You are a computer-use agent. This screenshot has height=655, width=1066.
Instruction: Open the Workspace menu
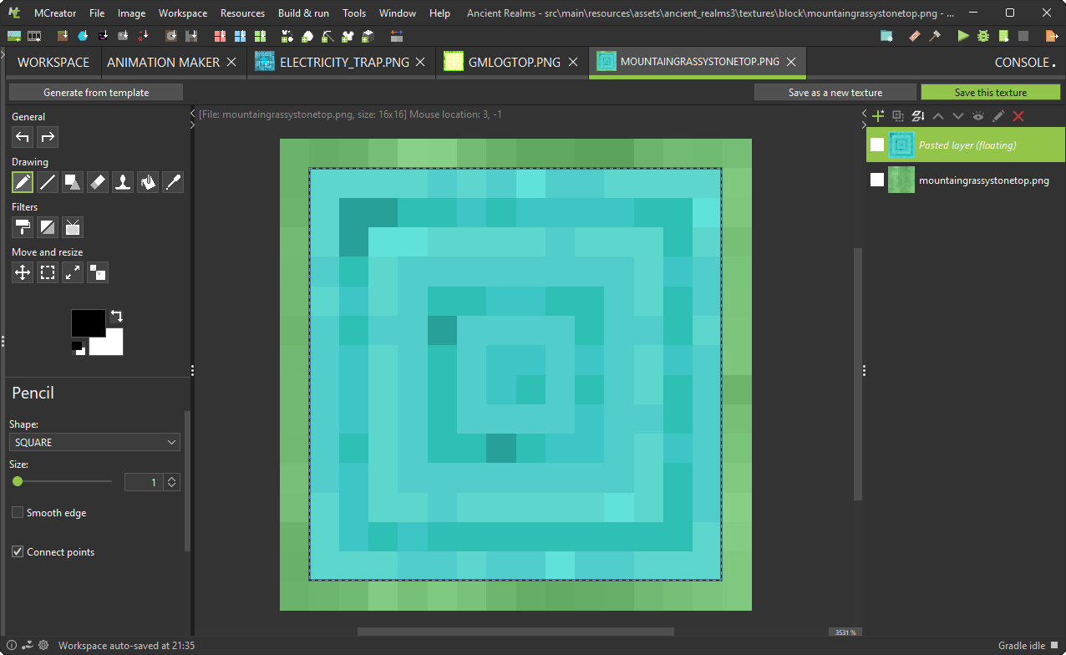(183, 13)
